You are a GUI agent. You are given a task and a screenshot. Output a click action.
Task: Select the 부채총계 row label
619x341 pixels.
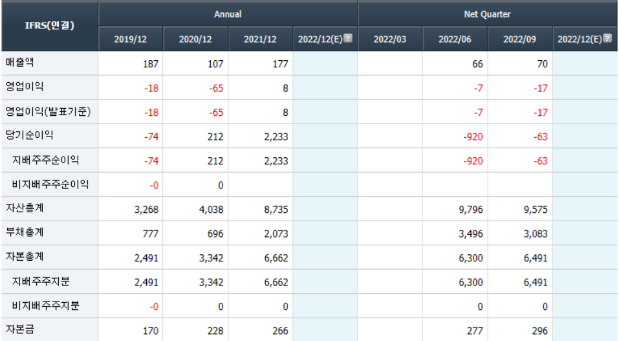click(25, 232)
